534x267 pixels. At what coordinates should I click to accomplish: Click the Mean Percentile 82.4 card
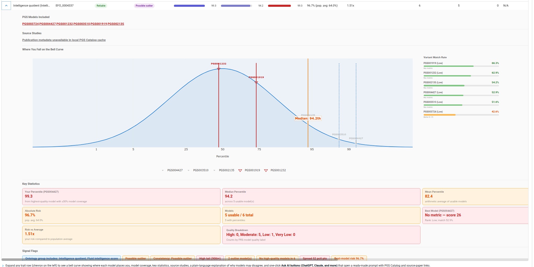pos(475,197)
